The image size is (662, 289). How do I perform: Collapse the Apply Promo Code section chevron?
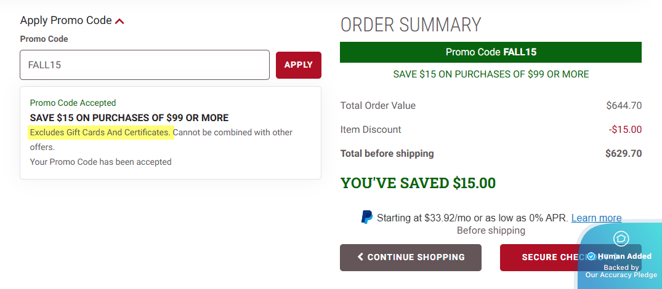(x=119, y=22)
